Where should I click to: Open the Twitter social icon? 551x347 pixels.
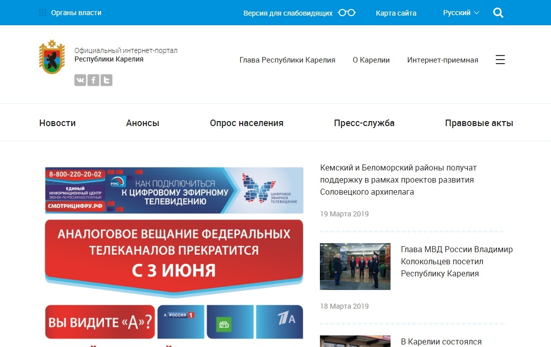coord(106,80)
